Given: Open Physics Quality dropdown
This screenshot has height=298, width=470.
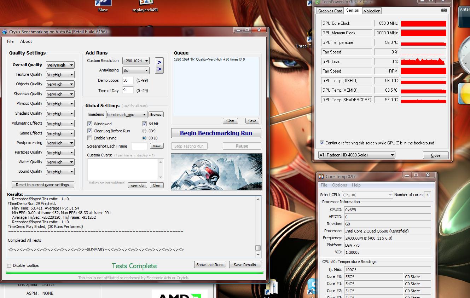Looking at the screenshot, I should pos(60,104).
